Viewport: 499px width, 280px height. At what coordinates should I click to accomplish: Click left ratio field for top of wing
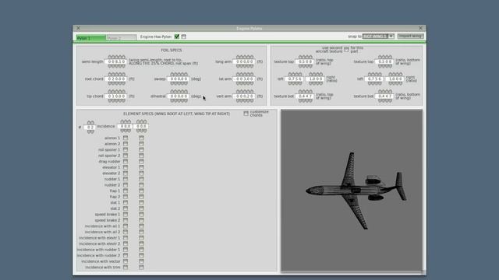(x=295, y=79)
